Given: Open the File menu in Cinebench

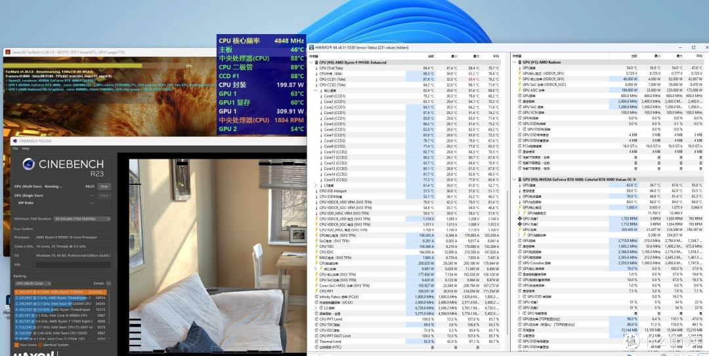Looking at the screenshot, I should [15, 149].
